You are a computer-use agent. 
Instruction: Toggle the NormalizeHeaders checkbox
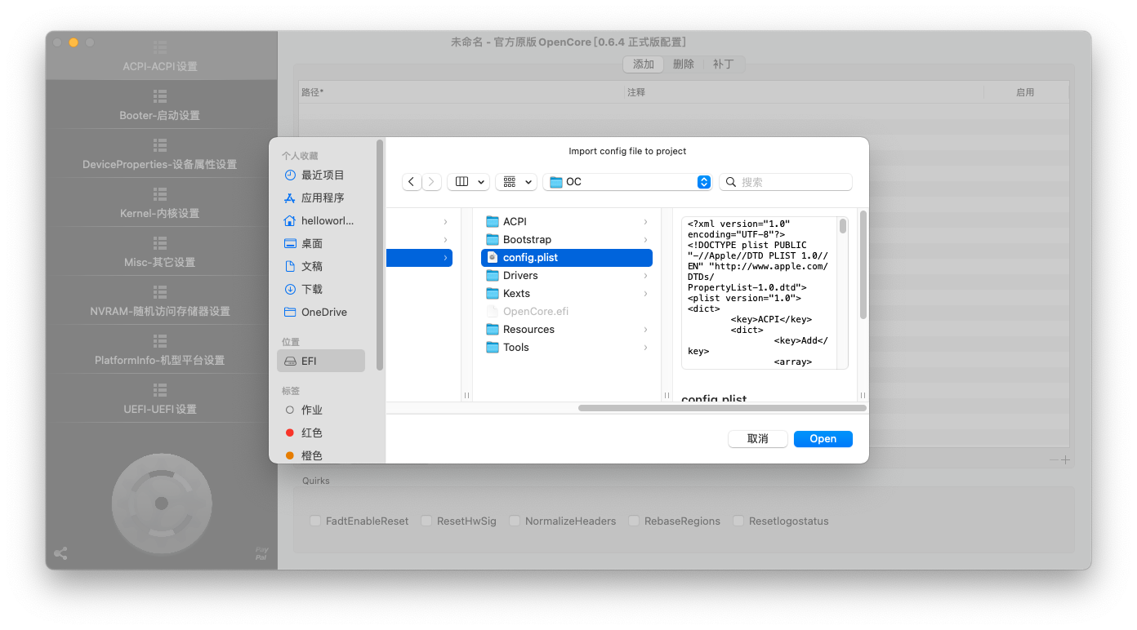515,521
